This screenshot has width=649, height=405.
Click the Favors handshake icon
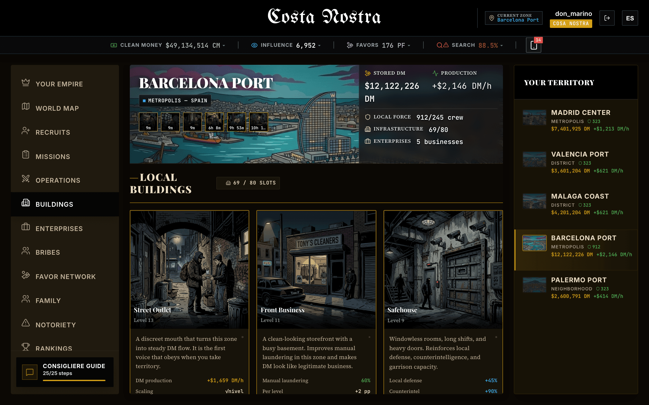(350, 45)
